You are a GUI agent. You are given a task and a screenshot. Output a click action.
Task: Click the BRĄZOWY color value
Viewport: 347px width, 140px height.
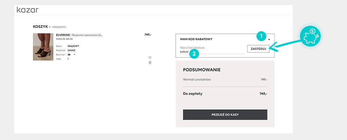[73, 46]
